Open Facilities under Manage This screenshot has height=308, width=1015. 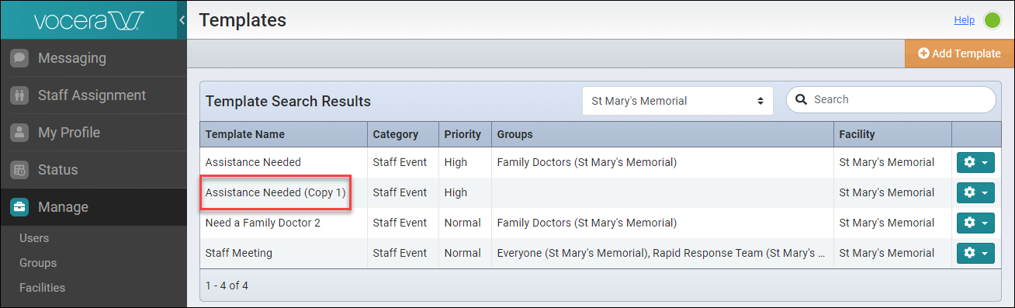43,288
